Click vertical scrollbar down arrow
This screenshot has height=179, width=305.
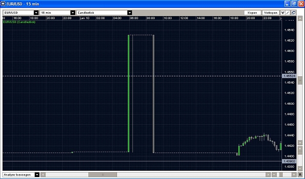pyautogui.click(x=300, y=143)
